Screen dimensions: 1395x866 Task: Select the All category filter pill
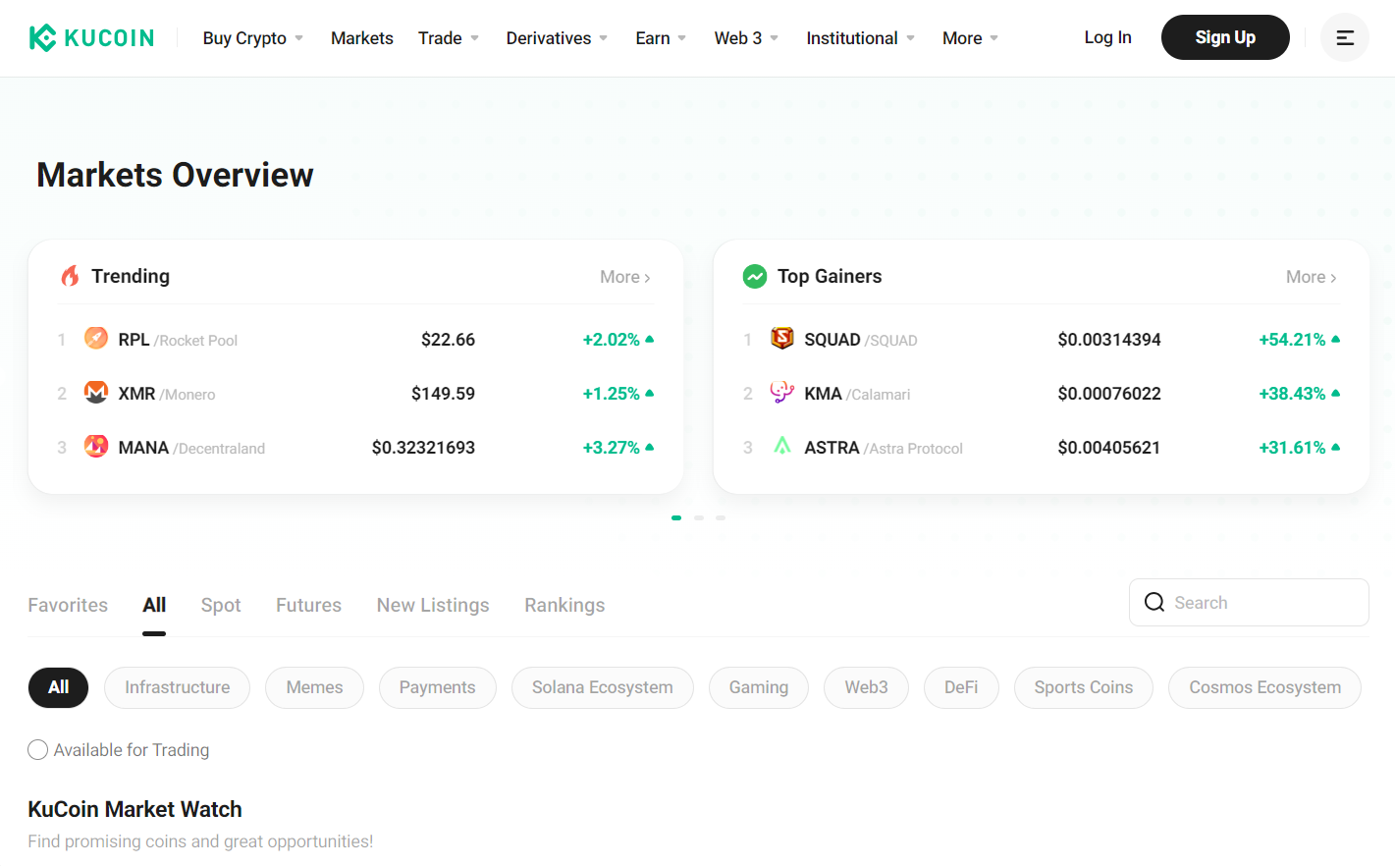58,687
